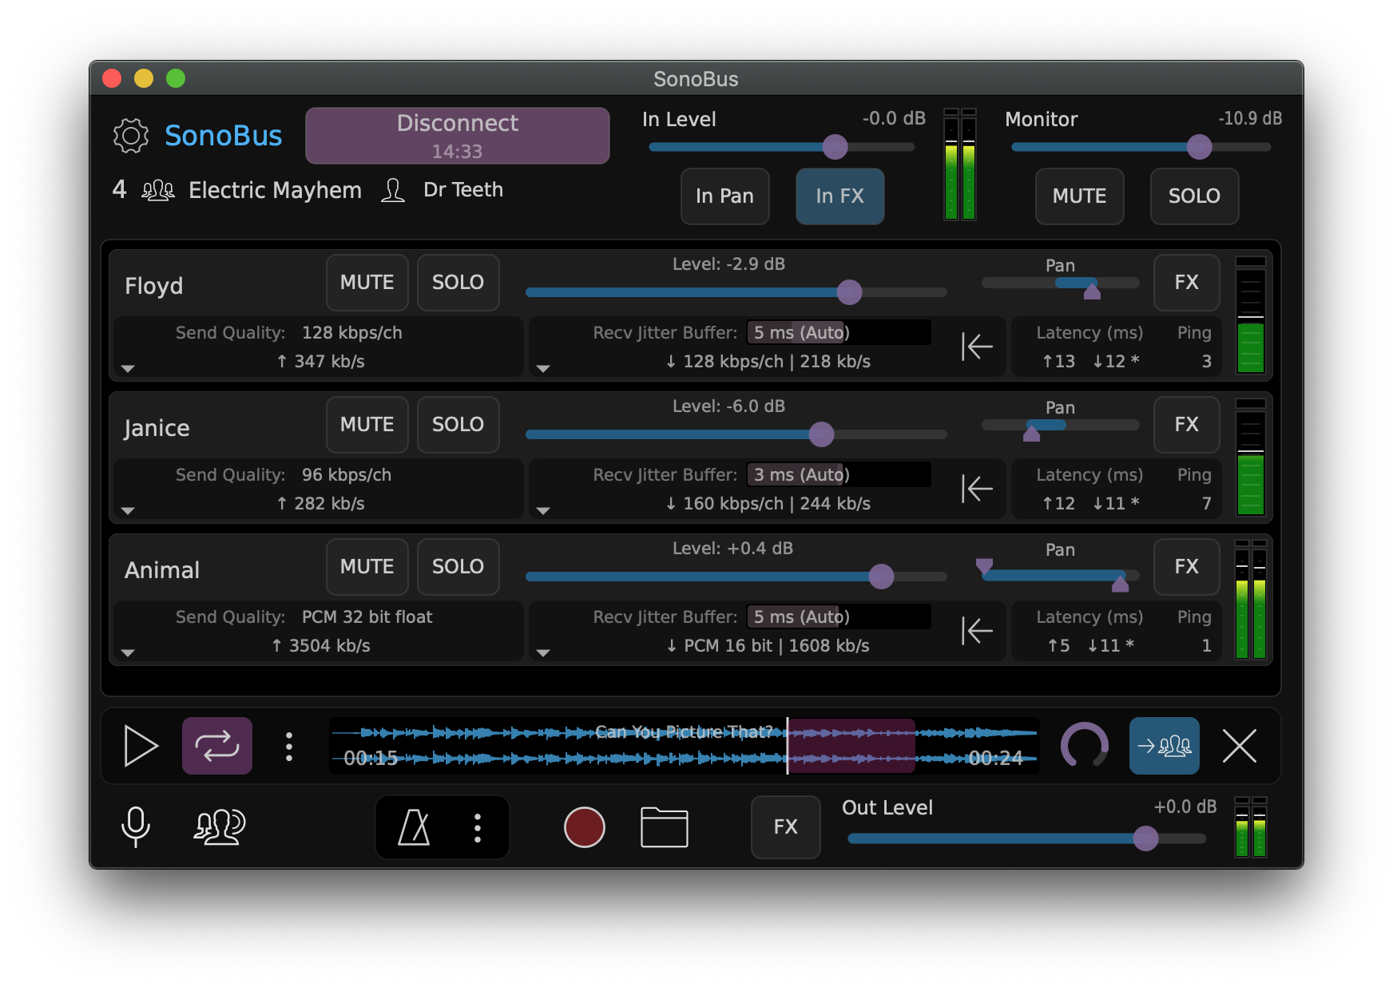Image resolution: width=1393 pixels, height=987 pixels.
Task: Open FX for Animal's channel
Action: pyautogui.click(x=1187, y=567)
